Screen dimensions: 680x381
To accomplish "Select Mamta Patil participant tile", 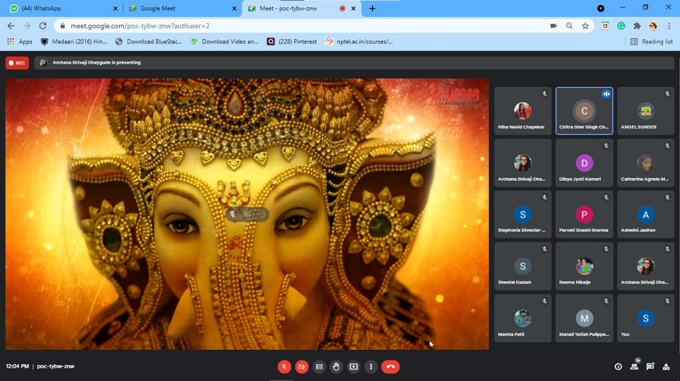I will (x=522, y=319).
